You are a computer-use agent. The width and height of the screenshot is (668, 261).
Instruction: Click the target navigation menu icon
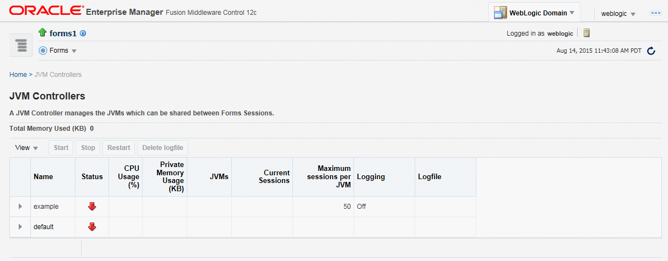coord(21,45)
